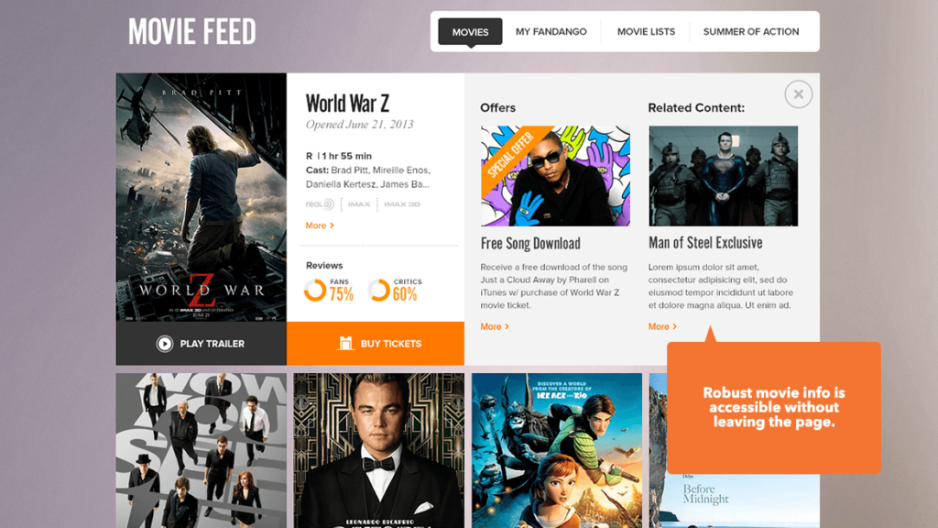
Task: Expand More under the cast details
Action: tap(320, 225)
